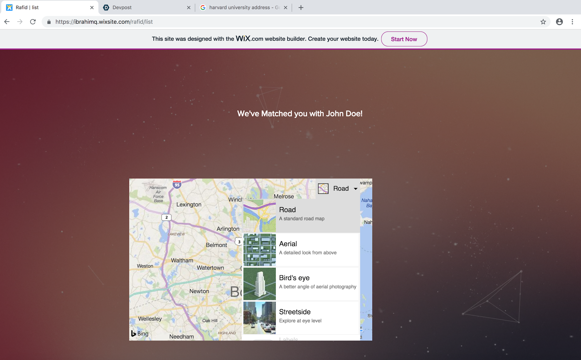Click the browser back arrow
581x360 pixels.
(7, 22)
